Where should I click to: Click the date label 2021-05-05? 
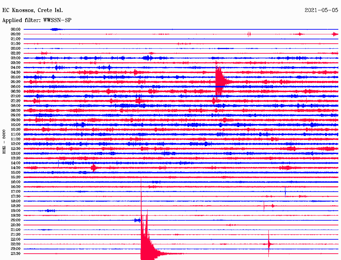tap(321, 10)
